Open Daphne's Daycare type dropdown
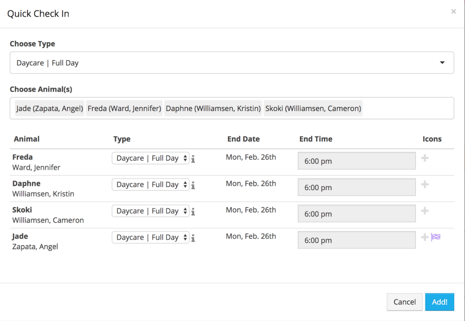 click(x=151, y=185)
